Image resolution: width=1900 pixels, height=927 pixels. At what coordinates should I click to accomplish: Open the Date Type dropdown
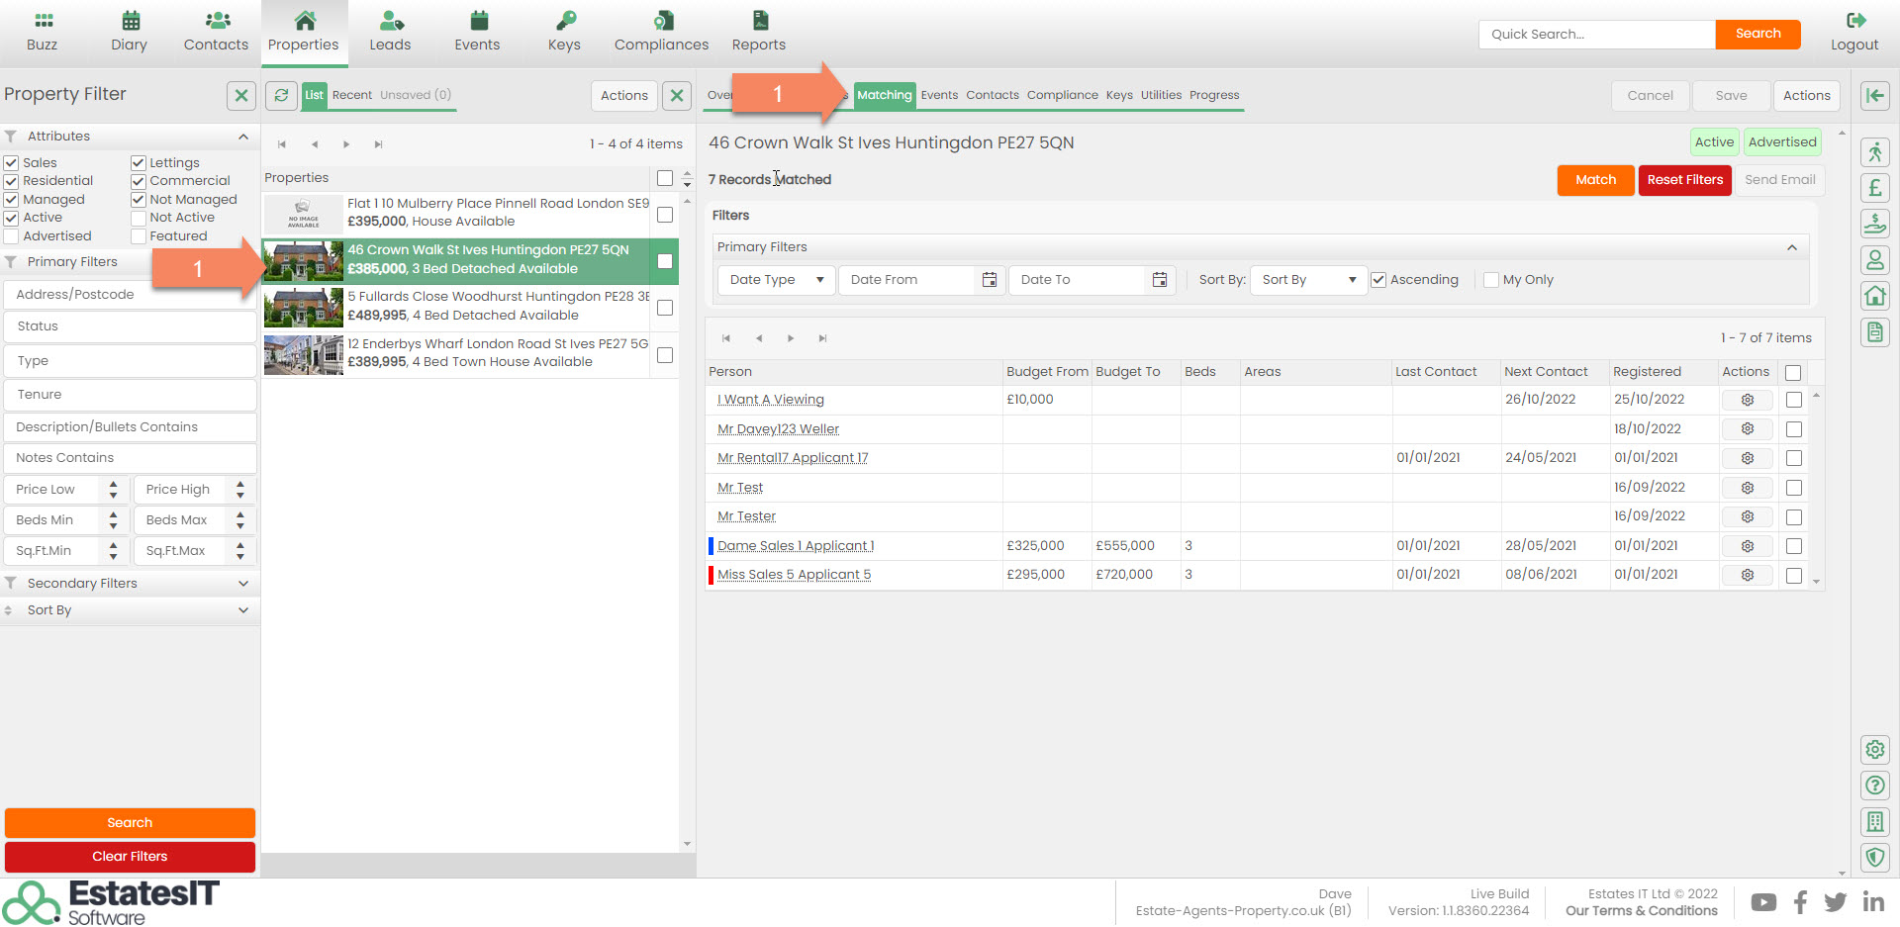click(776, 280)
